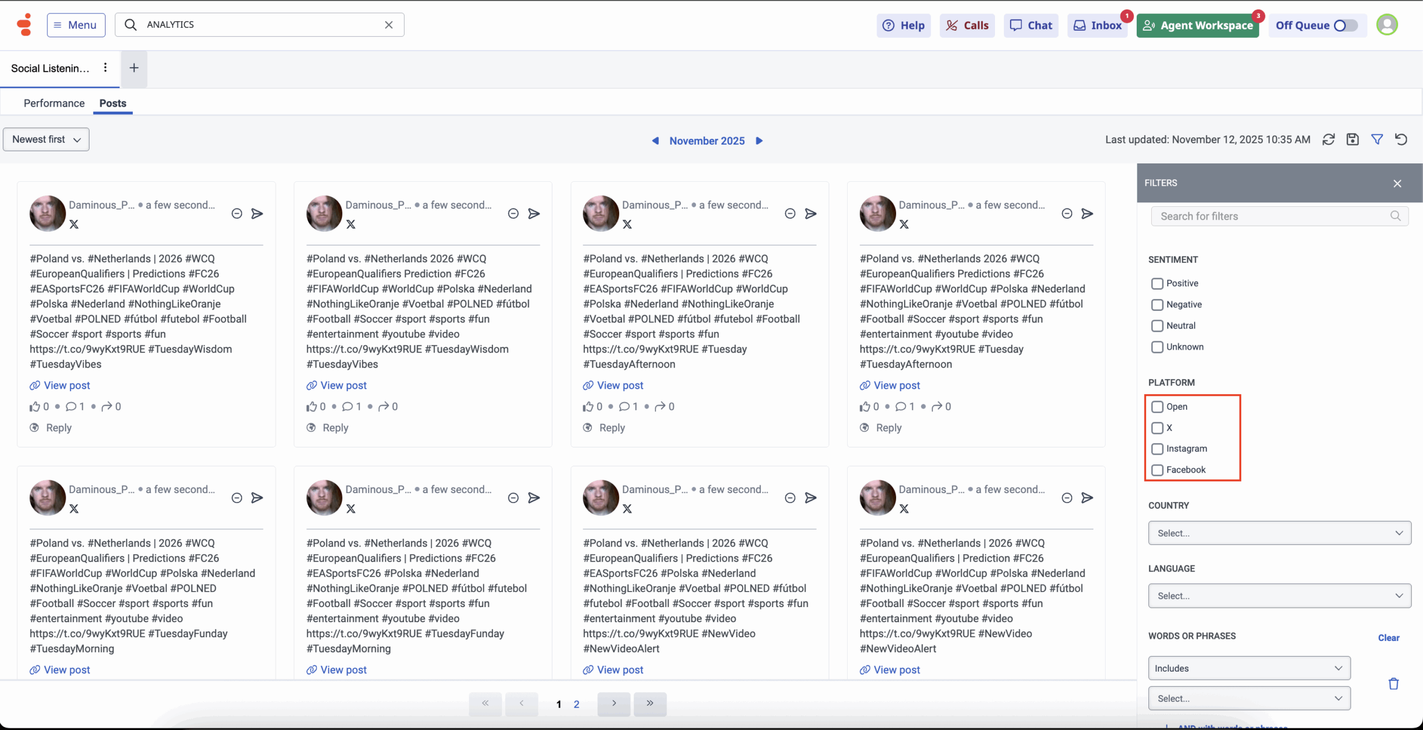Check the Positive sentiment checkbox
Viewport: 1423px width, 730px height.
(1157, 284)
